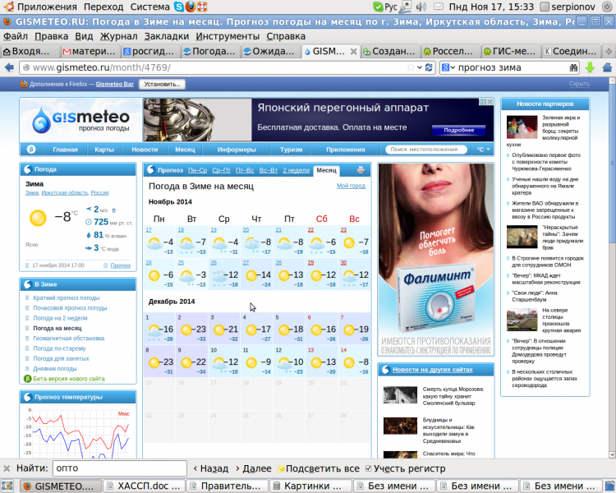
Task: Open 'Почасовой прогноз погоды' link
Action: (x=71, y=308)
